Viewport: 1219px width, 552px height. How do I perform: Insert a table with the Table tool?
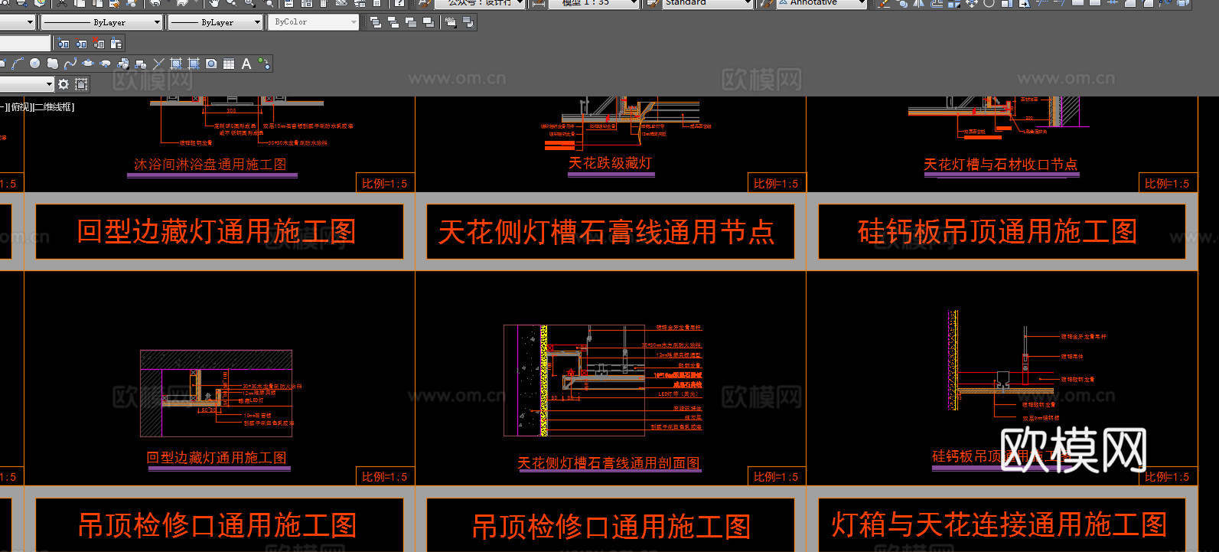[x=229, y=64]
